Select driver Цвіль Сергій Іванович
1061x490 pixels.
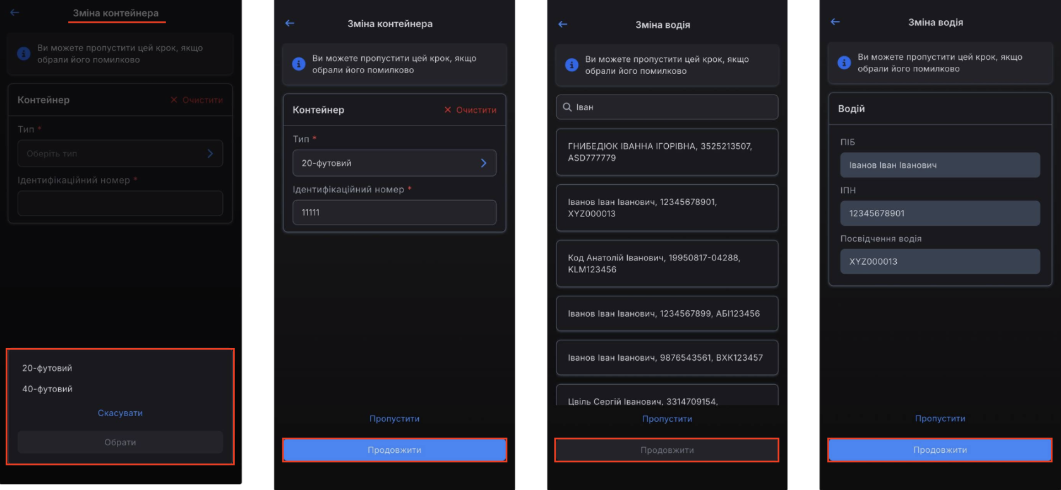pyautogui.click(x=667, y=395)
